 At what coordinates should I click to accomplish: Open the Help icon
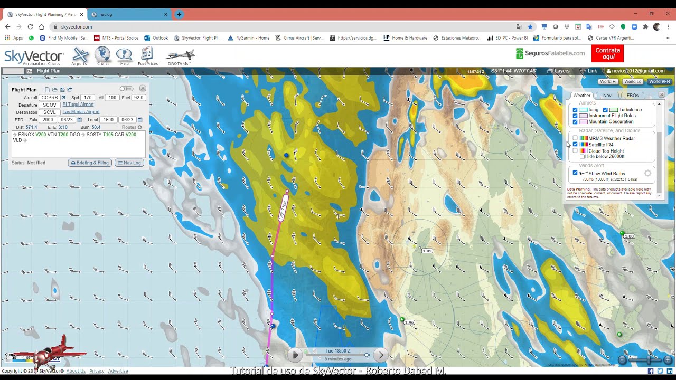coord(124,56)
